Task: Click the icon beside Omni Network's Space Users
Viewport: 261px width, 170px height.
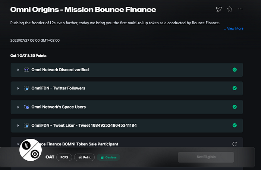Action: [x=26, y=107]
